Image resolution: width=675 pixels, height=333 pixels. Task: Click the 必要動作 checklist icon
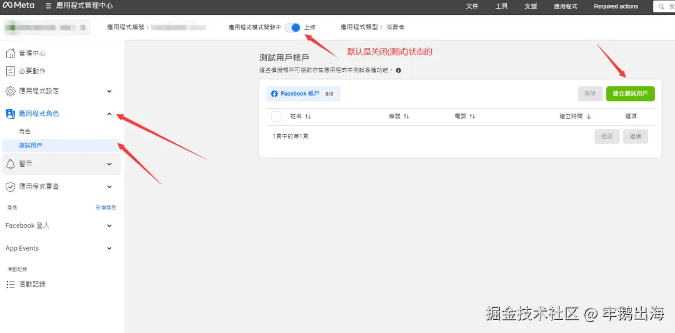[11, 71]
